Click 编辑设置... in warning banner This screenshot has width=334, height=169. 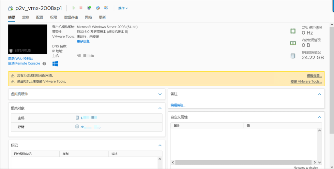(314, 76)
